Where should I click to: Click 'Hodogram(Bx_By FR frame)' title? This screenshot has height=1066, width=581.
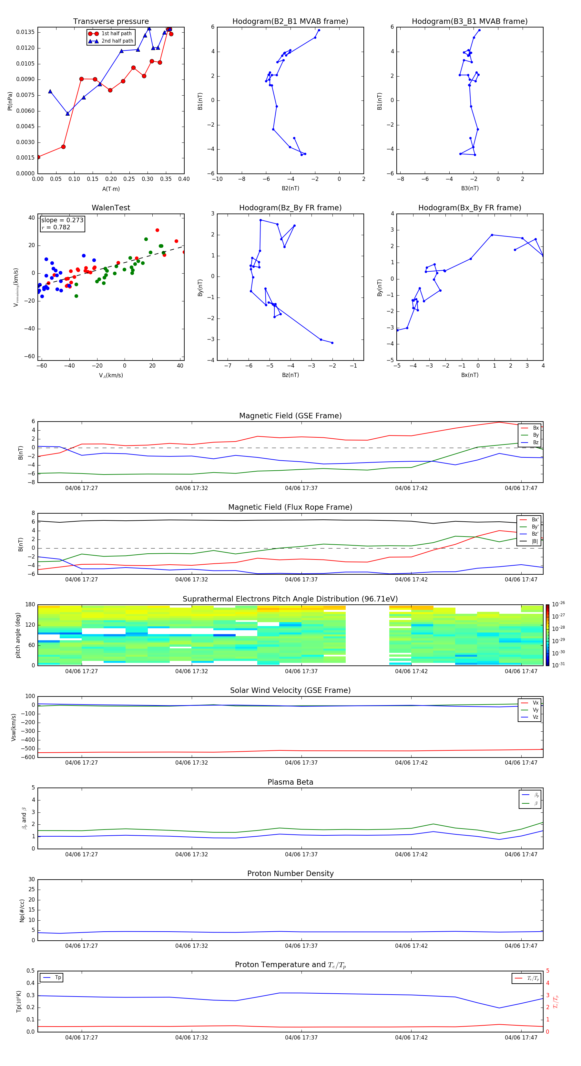pyautogui.click(x=470, y=208)
